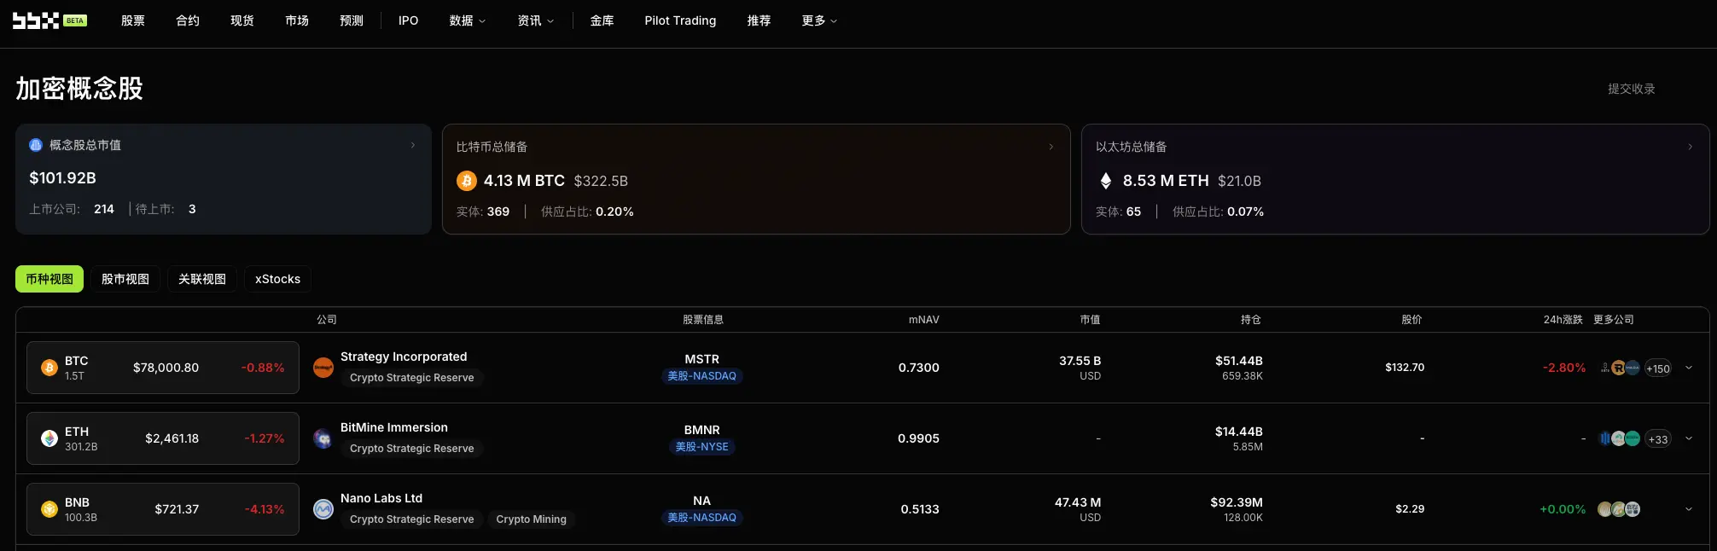The width and height of the screenshot is (1717, 551).
Task: Click the BMNR ticker symbol
Action: [702, 430]
